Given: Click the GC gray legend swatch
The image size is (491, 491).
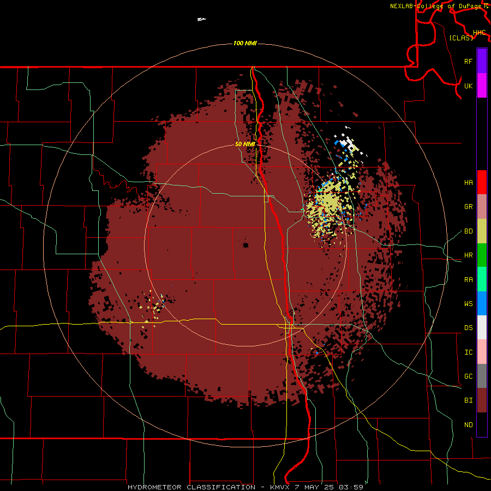Looking at the screenshot, I should tap(482, 376).
